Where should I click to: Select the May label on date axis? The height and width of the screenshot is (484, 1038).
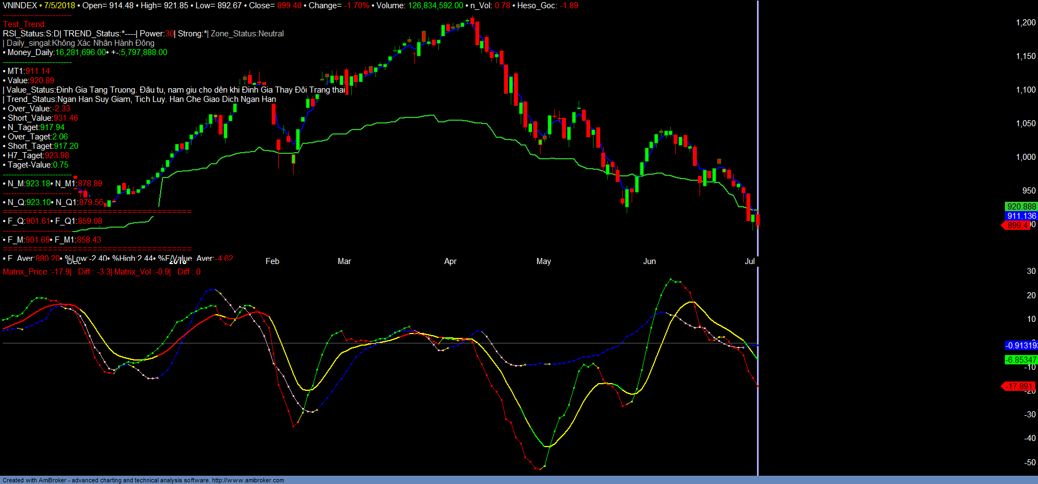(x=543, y=261)
